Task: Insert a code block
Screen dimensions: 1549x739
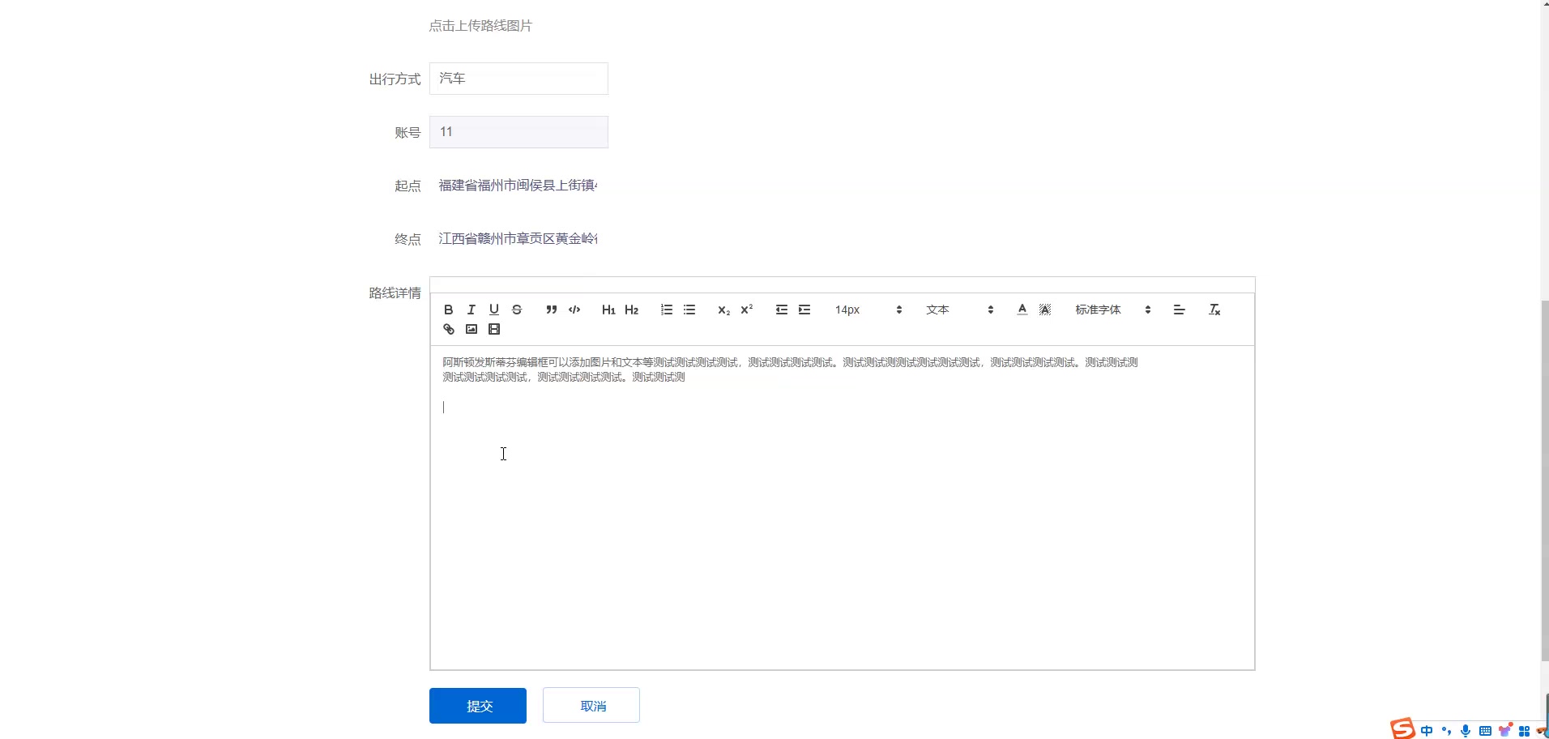Action: 574,310
